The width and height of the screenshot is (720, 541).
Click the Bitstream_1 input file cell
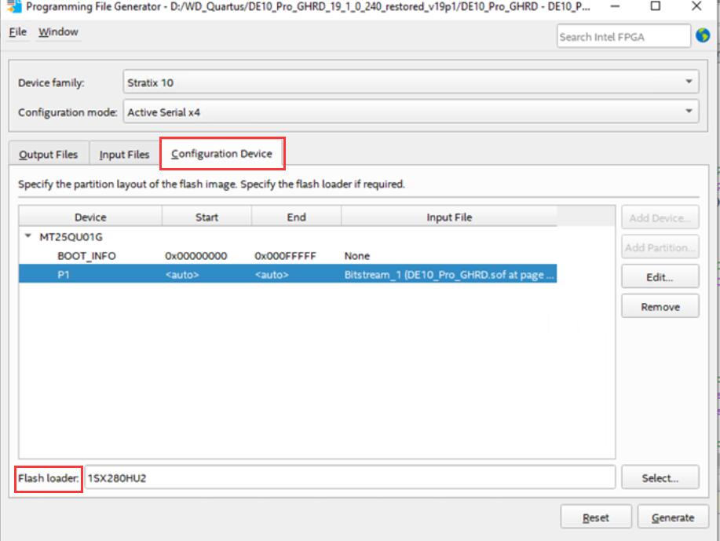(449, 275)
